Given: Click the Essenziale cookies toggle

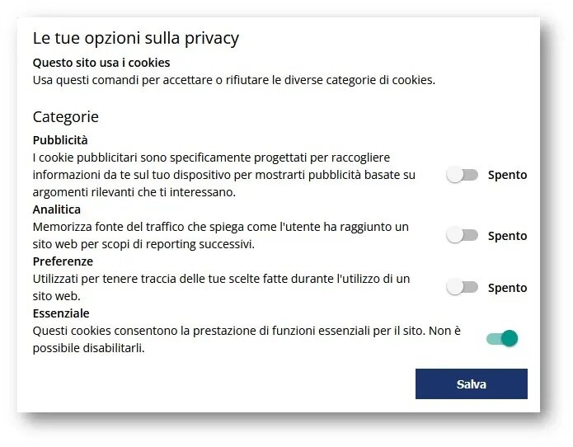Looking at the screenshot, I should 502,338.
